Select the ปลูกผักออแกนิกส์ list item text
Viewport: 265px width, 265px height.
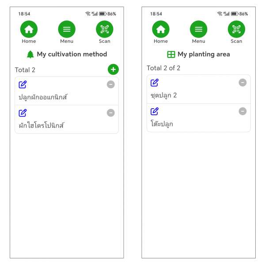point(43,97)
